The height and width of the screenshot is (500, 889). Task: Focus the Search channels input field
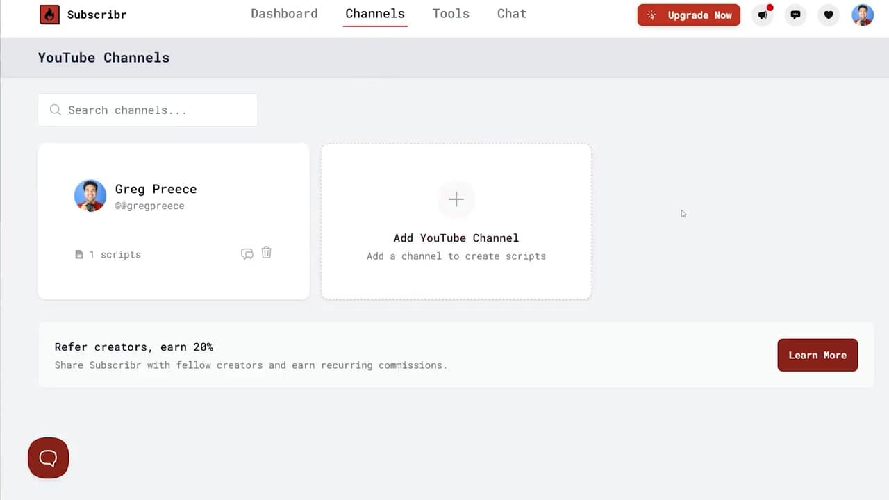[x=147, y=110]
